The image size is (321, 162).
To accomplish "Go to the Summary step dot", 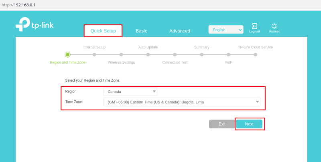I will [x=202, y=54].
